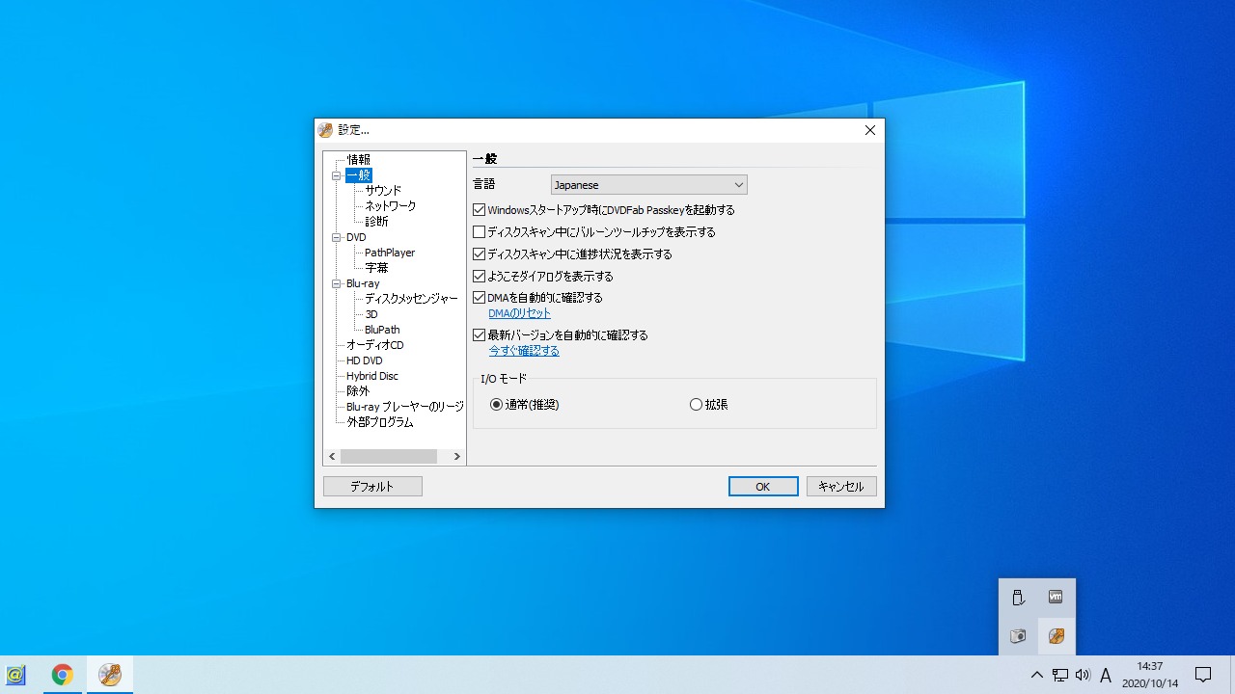This screenshot has height=694, width=1235.
Task: Open the 字幕 settings page
Action: point(376,268)
